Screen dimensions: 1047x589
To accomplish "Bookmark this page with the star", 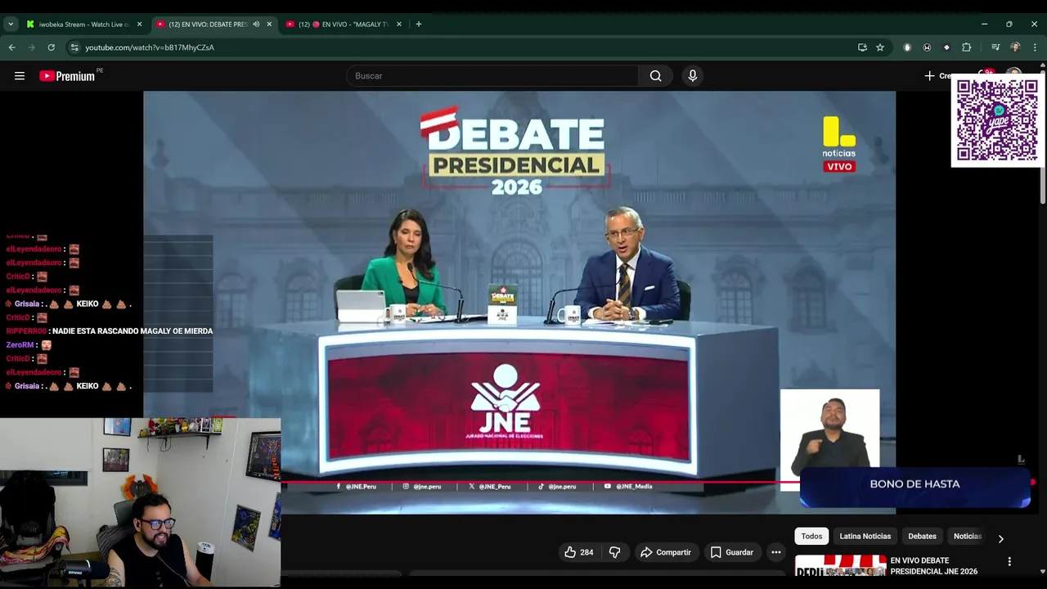I will coord(880,47).
